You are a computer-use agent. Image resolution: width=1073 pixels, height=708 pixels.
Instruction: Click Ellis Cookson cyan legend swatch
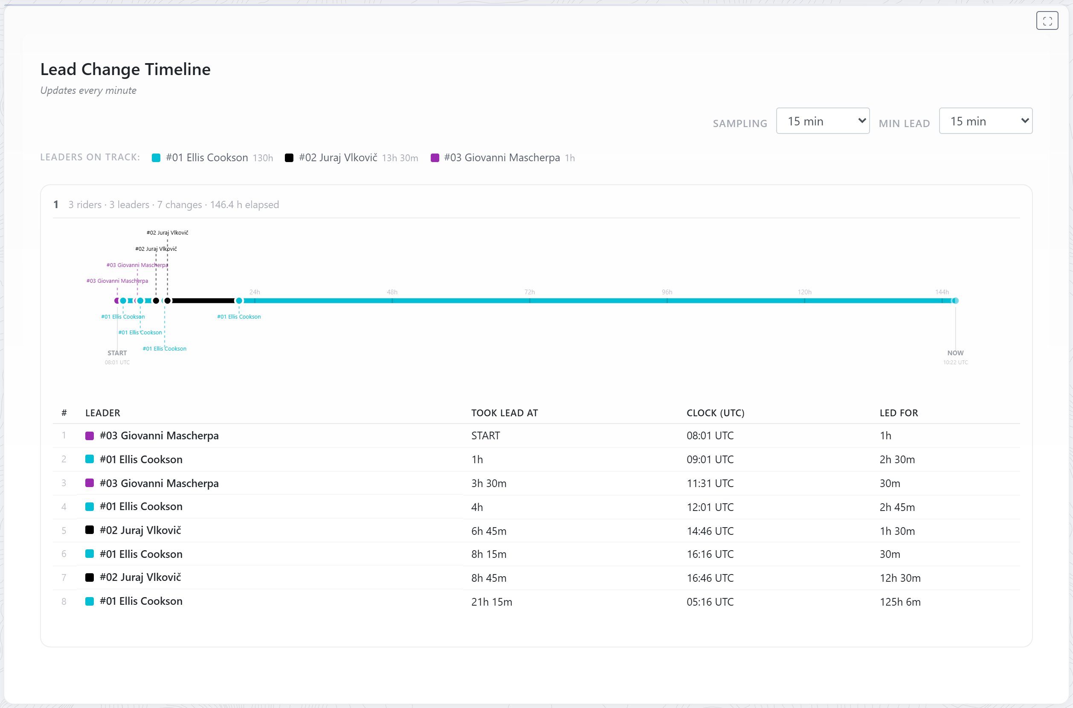(x=156, y=158)
